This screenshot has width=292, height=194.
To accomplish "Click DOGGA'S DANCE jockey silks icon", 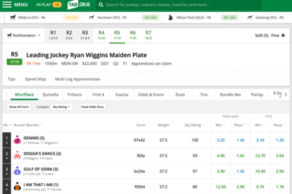I will click(17, 156).
